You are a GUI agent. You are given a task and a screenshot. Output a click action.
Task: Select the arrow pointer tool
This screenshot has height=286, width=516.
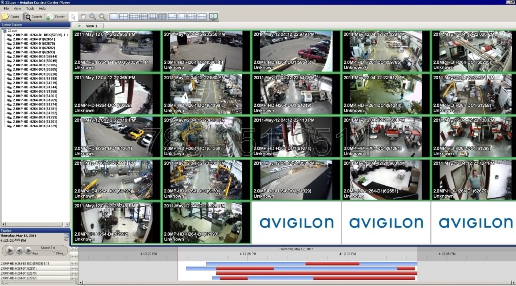74,17
